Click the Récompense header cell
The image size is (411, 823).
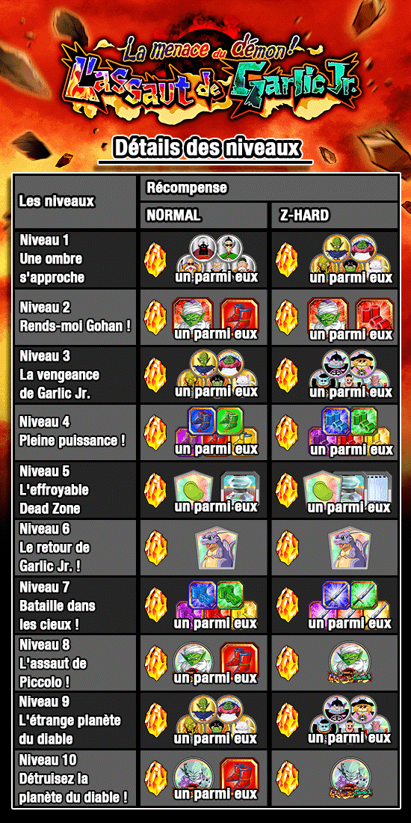click(x=269, y=188)
